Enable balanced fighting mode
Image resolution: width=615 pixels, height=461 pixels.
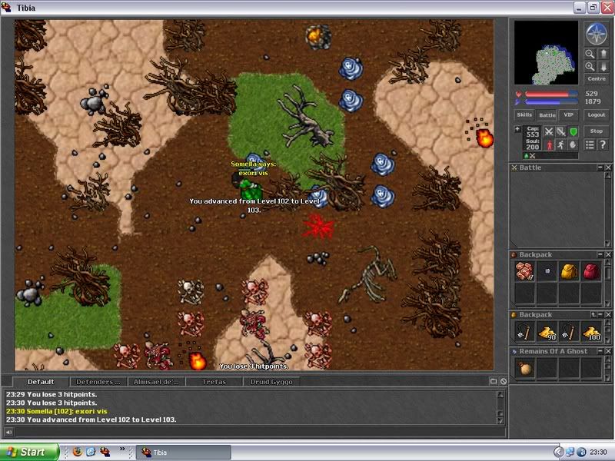coord(561,132)
